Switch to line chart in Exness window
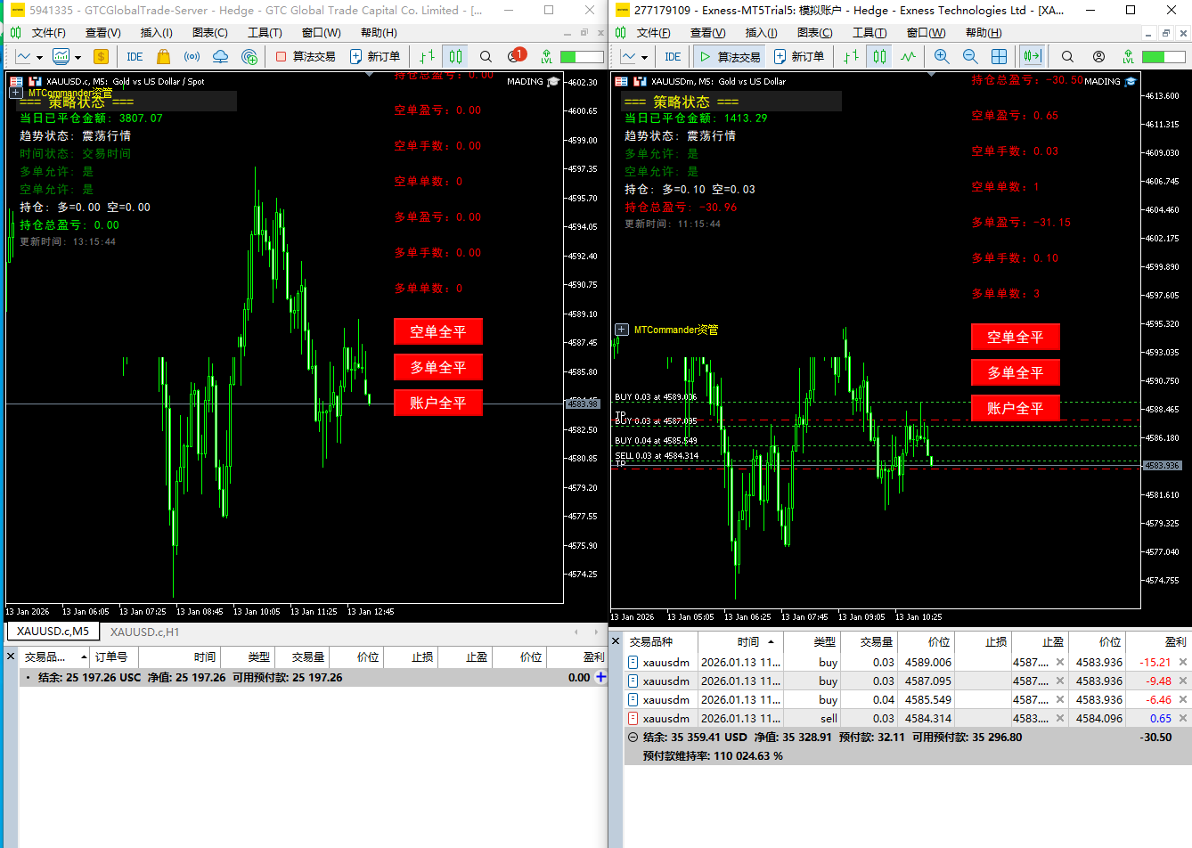Screen dimensions: 1192x848 (x=908, y=56)
